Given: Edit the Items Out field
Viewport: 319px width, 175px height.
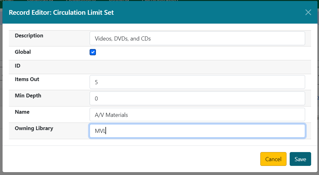Looking at the screenshot, I should [197, 82].
